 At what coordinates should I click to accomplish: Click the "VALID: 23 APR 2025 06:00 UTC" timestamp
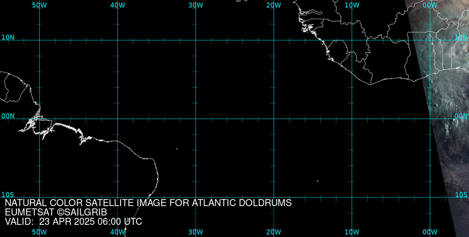[74, 222]
